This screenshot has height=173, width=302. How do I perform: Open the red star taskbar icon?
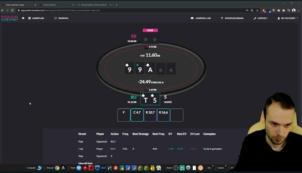(x=91, y=168)
